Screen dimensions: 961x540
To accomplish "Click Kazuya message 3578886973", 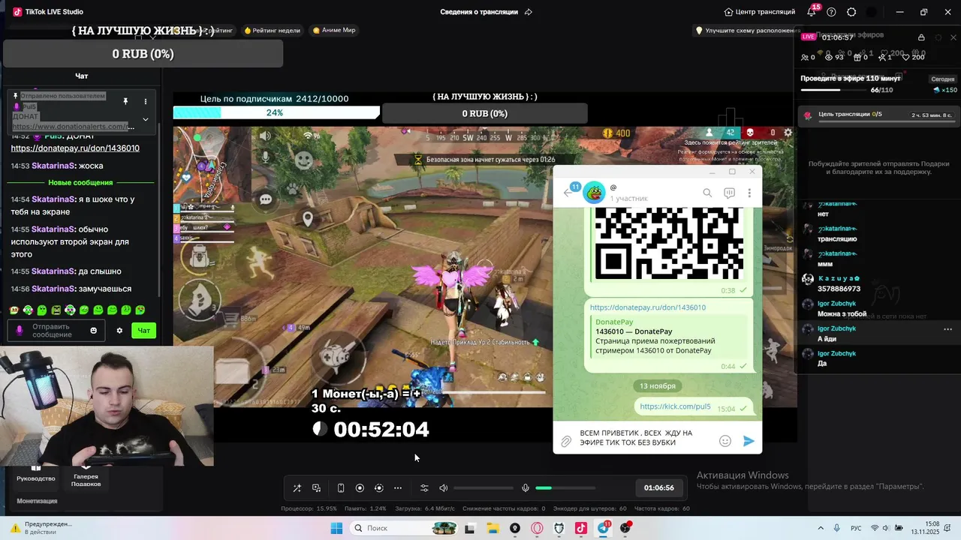I will click(x=839, y=289).
